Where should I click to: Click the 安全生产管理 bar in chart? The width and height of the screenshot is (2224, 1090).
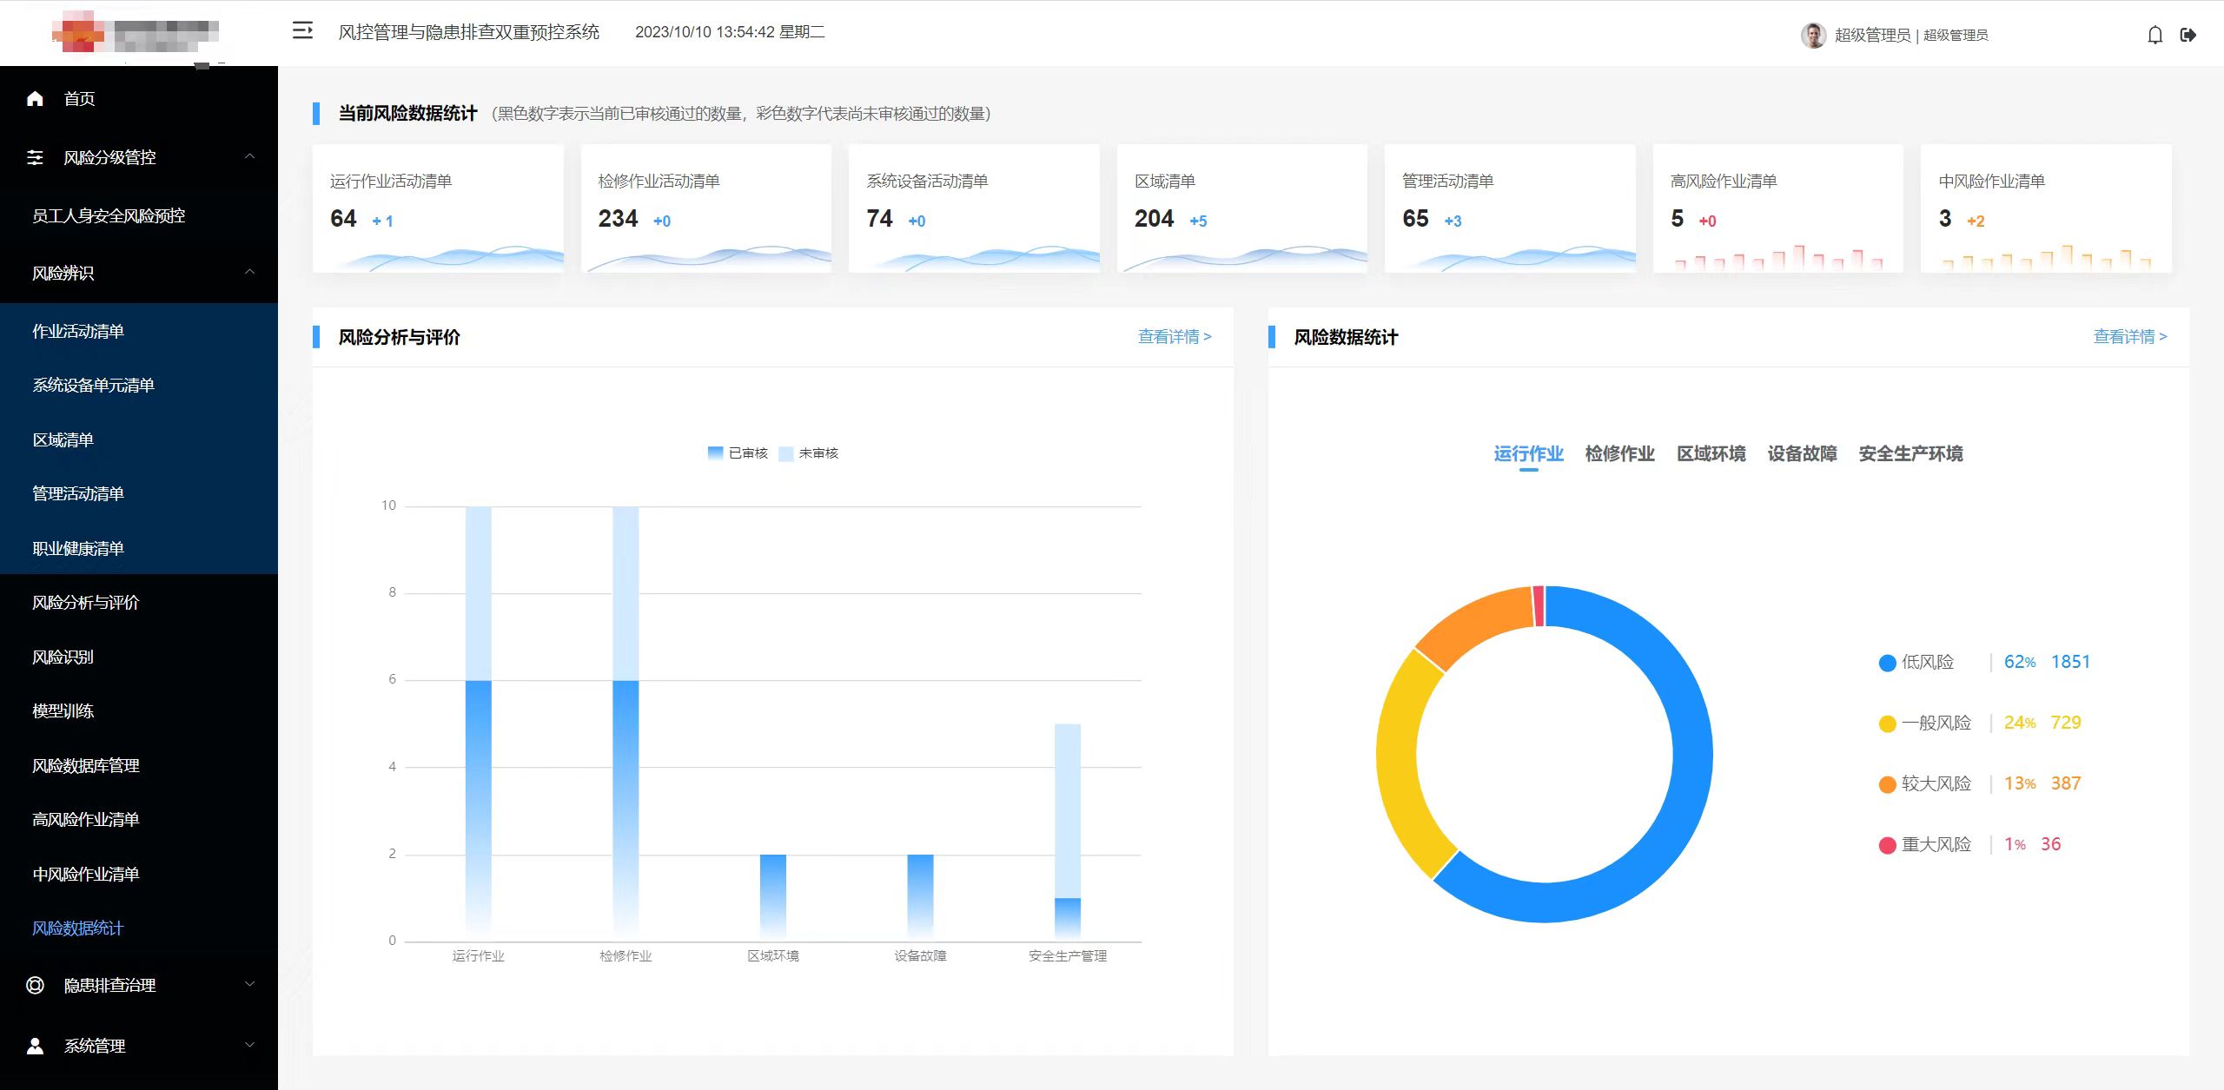tap(1068, 832)
